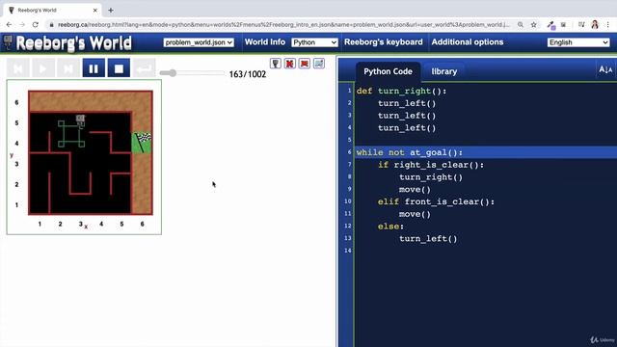Click the checkered goal flag in maze

click(x=142, y=143)
